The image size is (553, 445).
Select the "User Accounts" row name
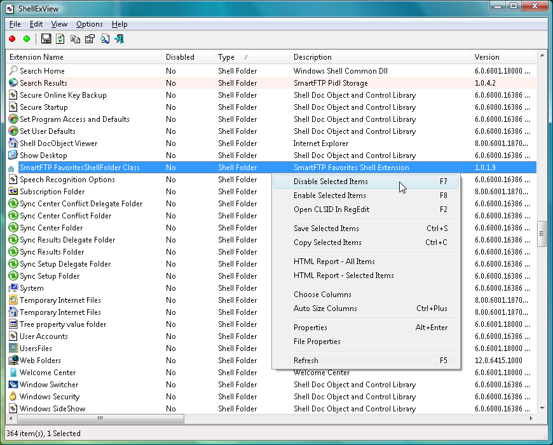point(44,336)
